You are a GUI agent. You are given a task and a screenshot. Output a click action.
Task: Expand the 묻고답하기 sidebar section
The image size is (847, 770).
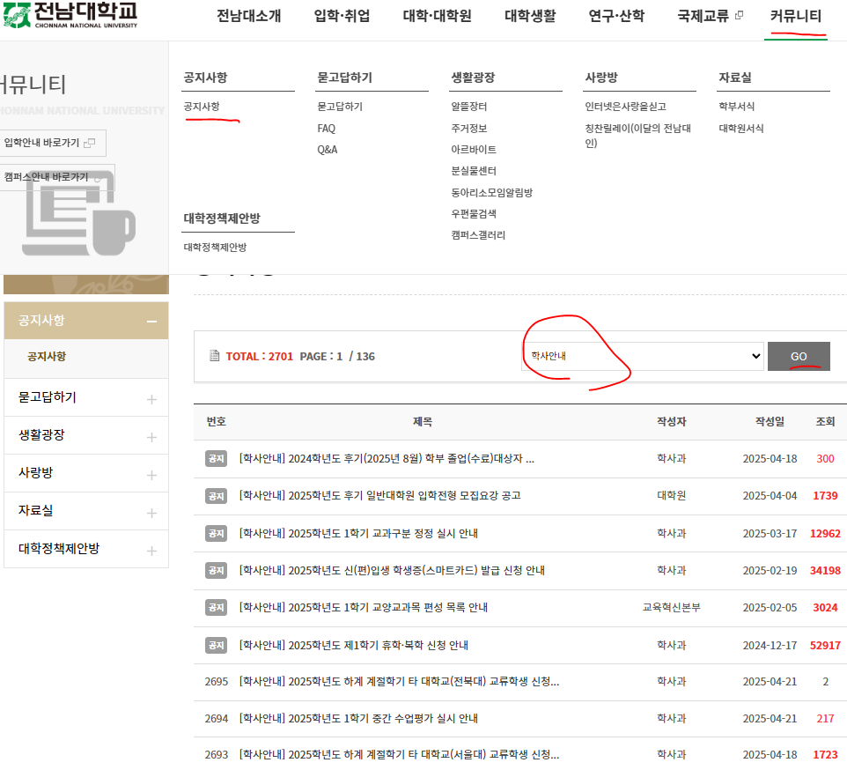[x=151, y=399]
